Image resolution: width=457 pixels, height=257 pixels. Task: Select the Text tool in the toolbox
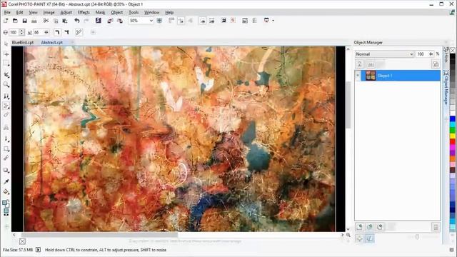(x=6, y=128)
